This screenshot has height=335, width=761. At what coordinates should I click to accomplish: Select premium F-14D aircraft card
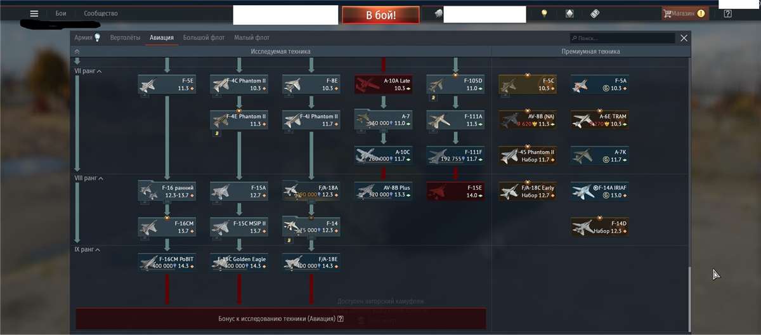(600, 227)
